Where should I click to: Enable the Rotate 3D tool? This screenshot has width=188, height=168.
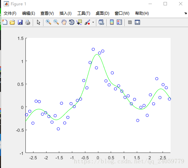point(72,22)
